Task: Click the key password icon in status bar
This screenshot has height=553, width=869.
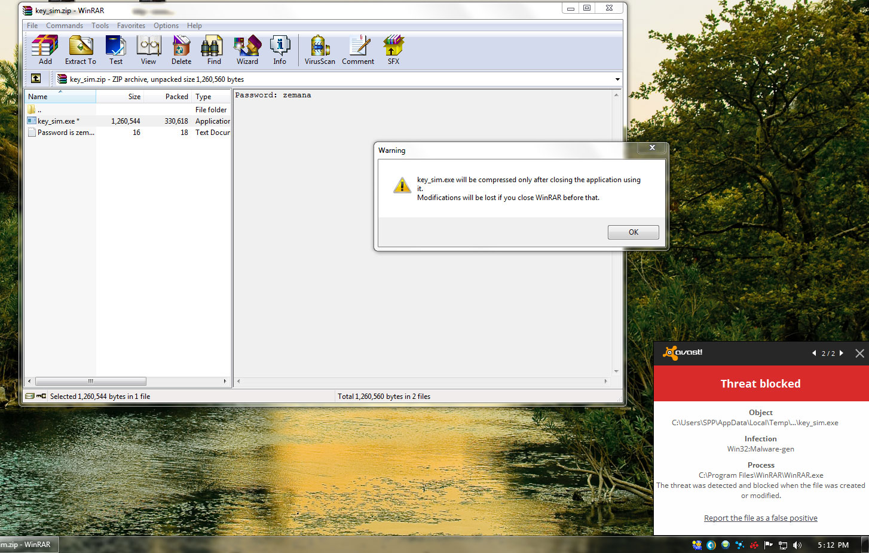Action: (41, 396)
